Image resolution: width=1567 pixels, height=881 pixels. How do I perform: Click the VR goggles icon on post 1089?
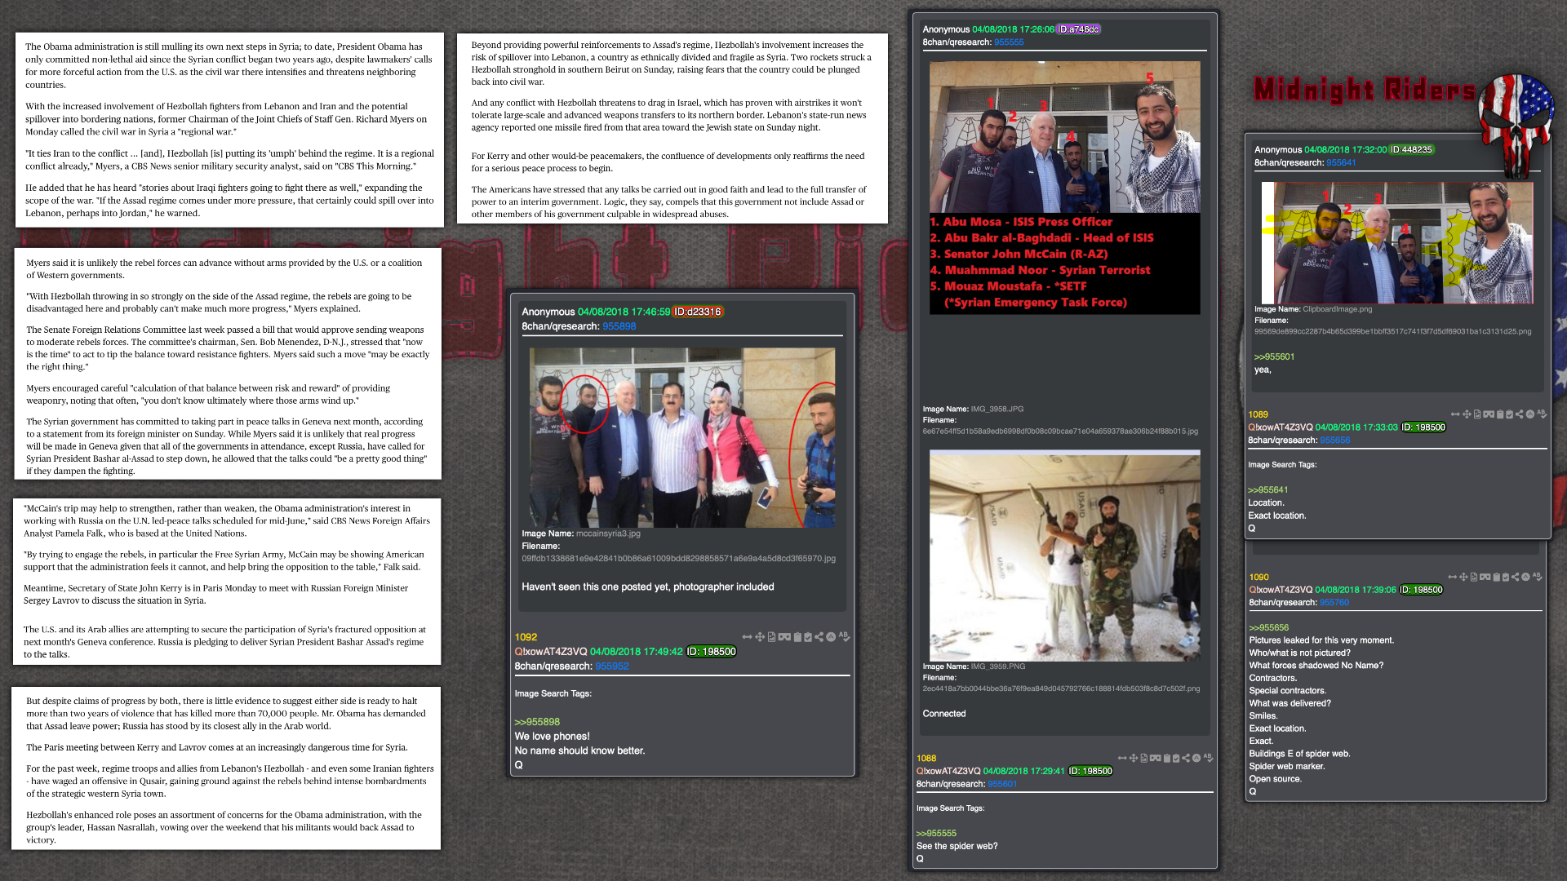tap(1489, 414)
